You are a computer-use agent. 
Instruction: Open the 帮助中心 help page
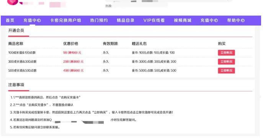point(236,20)
